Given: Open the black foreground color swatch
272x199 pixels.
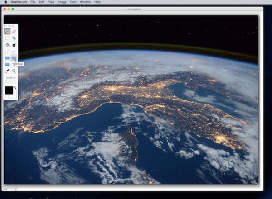Looking at the screenshot, I should point(9,90).
